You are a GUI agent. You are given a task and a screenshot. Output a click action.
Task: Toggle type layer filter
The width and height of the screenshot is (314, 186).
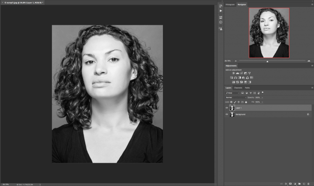(x=251, y=93)
